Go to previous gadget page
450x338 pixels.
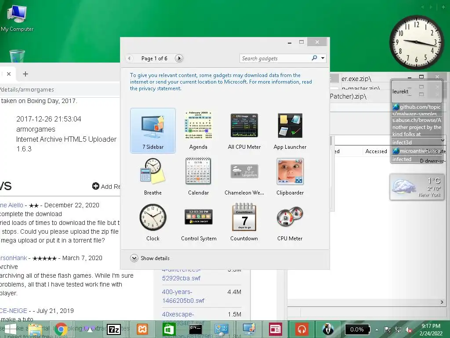point(129,59)
